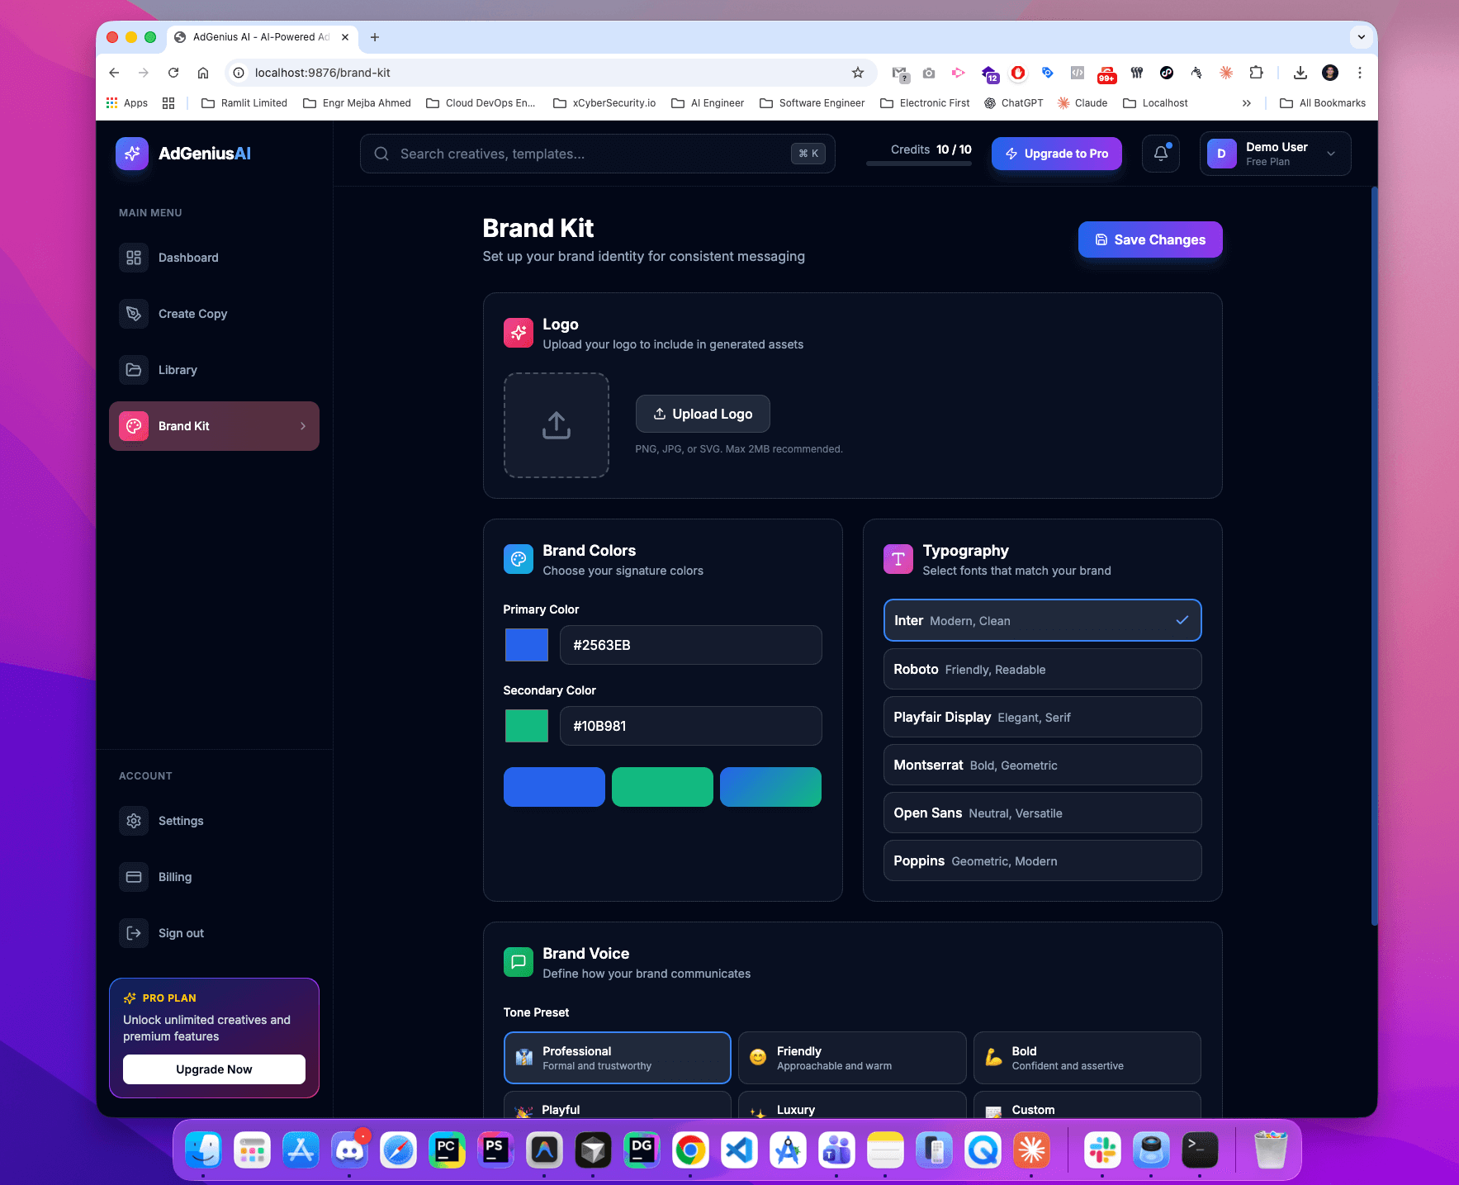Click the Brand Kit palette icon
1459x1185 pixels.
133,425
